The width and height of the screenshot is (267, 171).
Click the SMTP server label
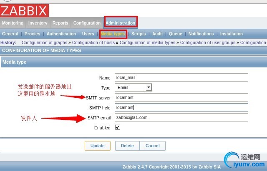point(98,98)
